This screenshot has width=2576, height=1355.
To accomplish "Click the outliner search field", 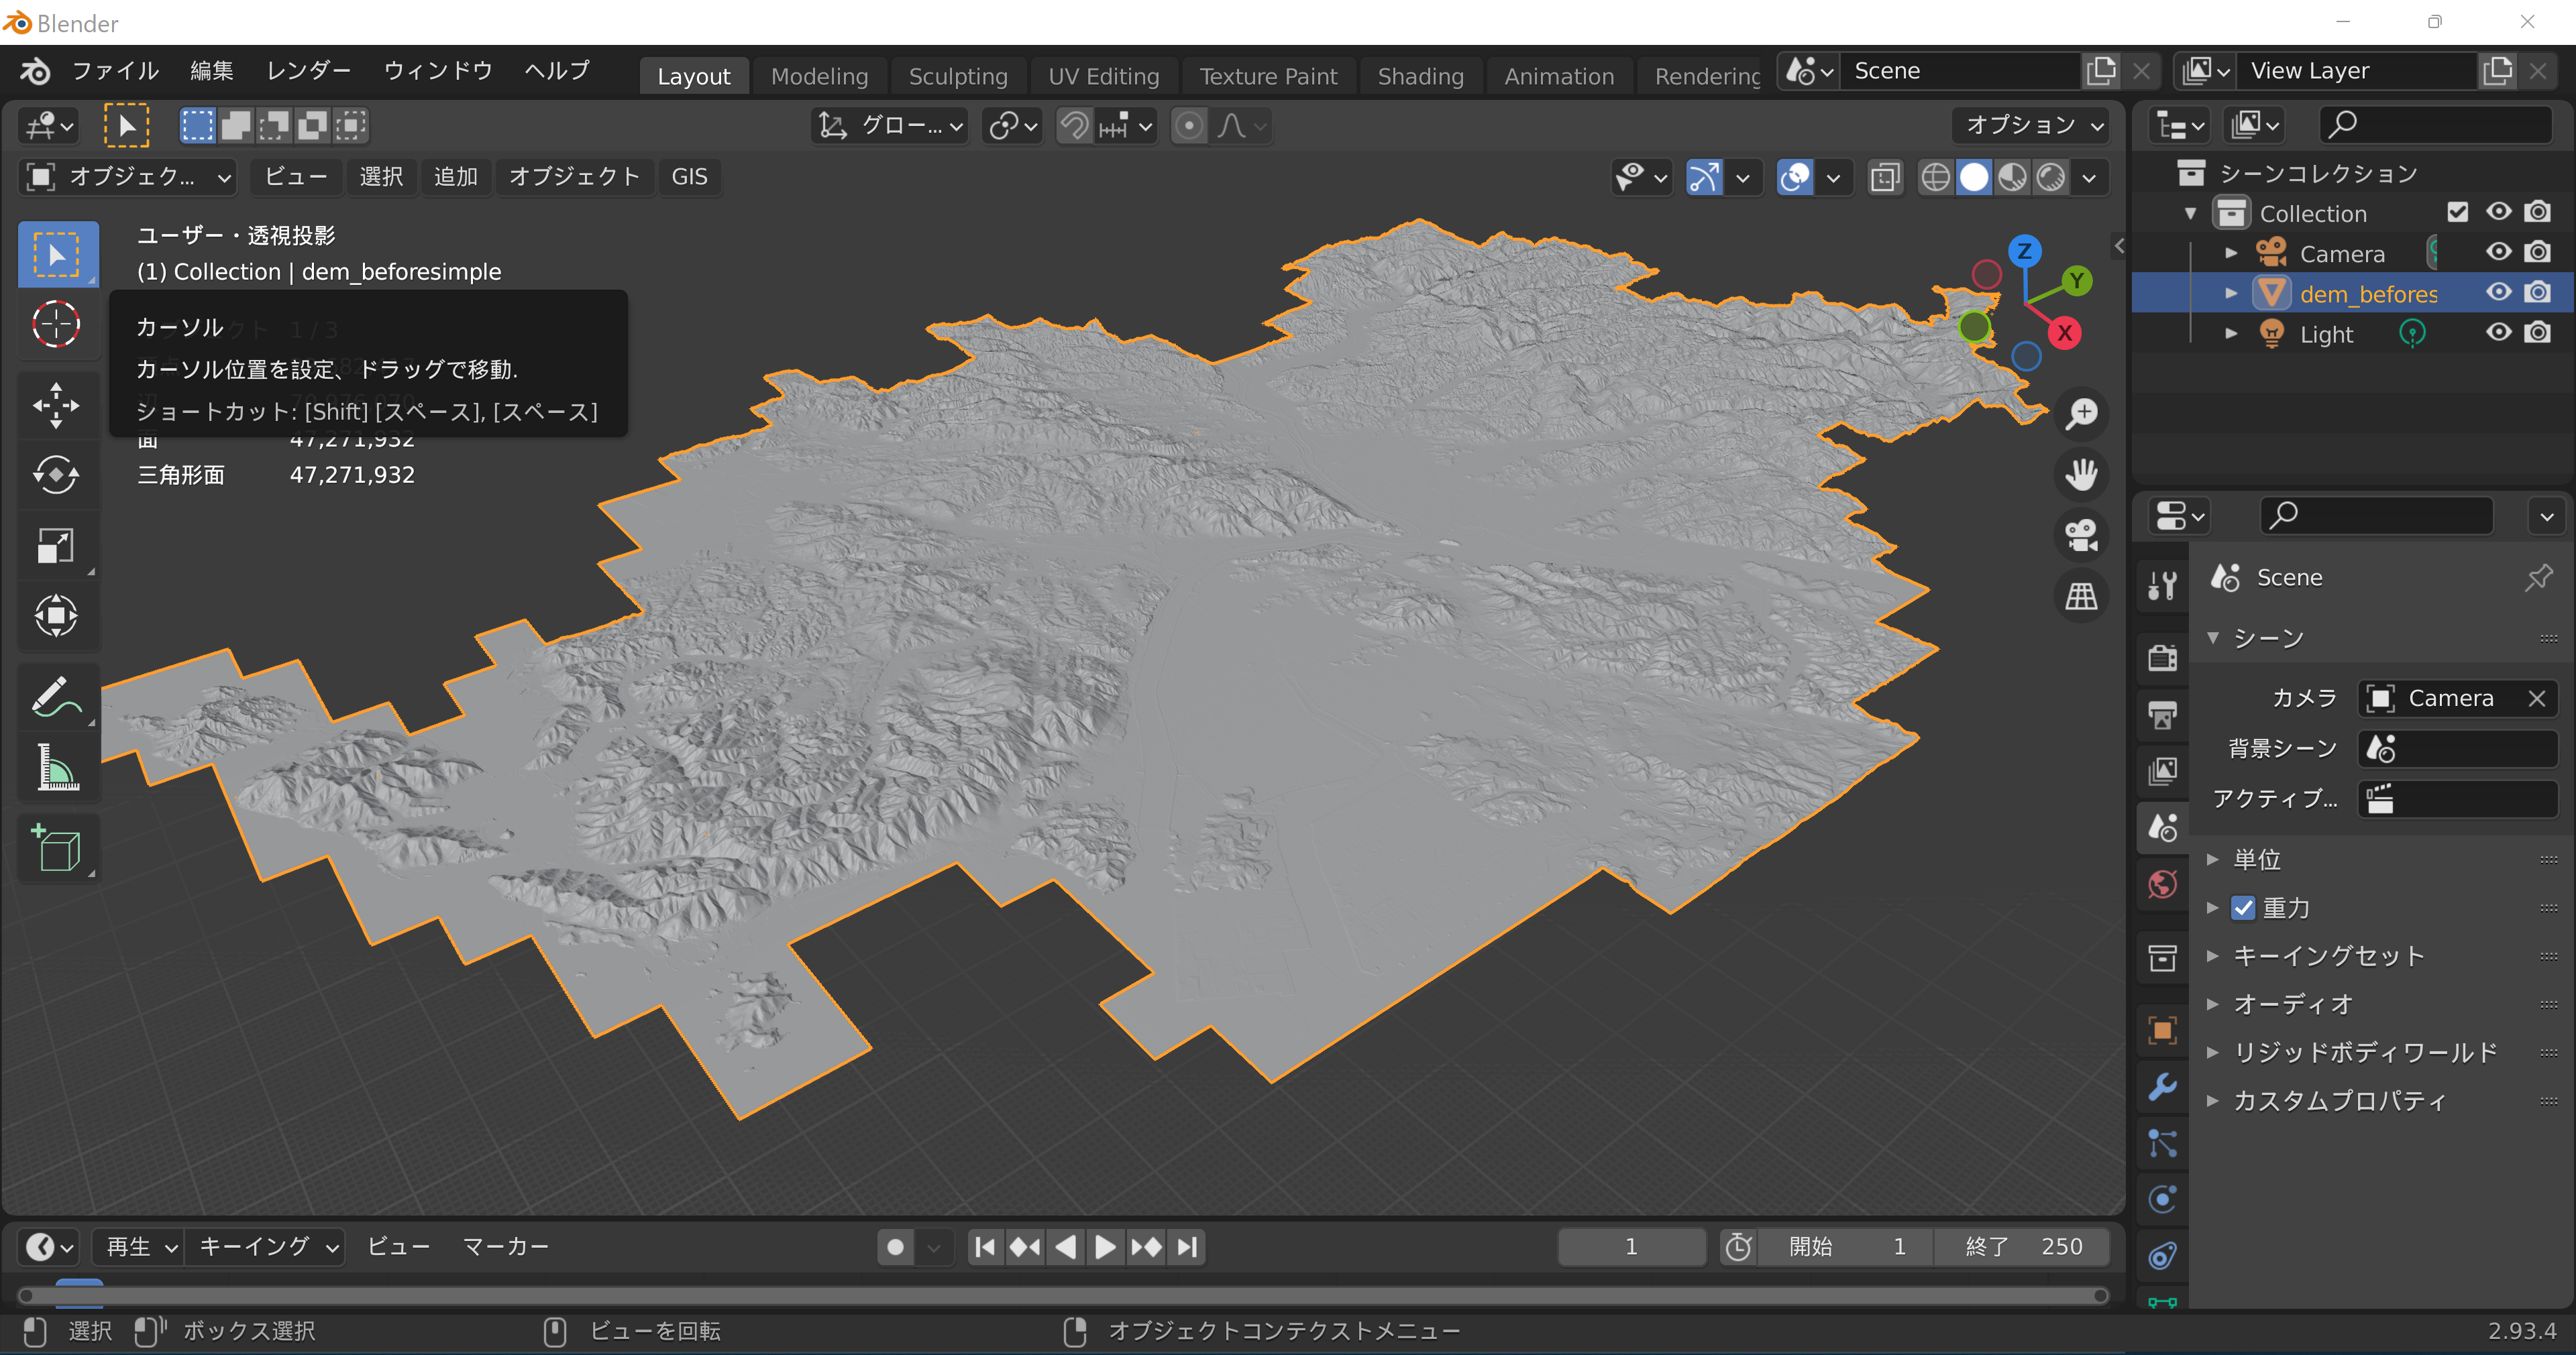I will pos(2435,125).
